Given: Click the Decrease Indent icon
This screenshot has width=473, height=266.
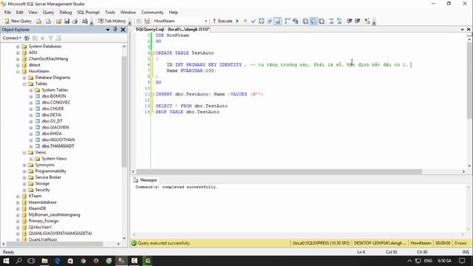Looking at the screenshot, I should [x=350, y=21].
